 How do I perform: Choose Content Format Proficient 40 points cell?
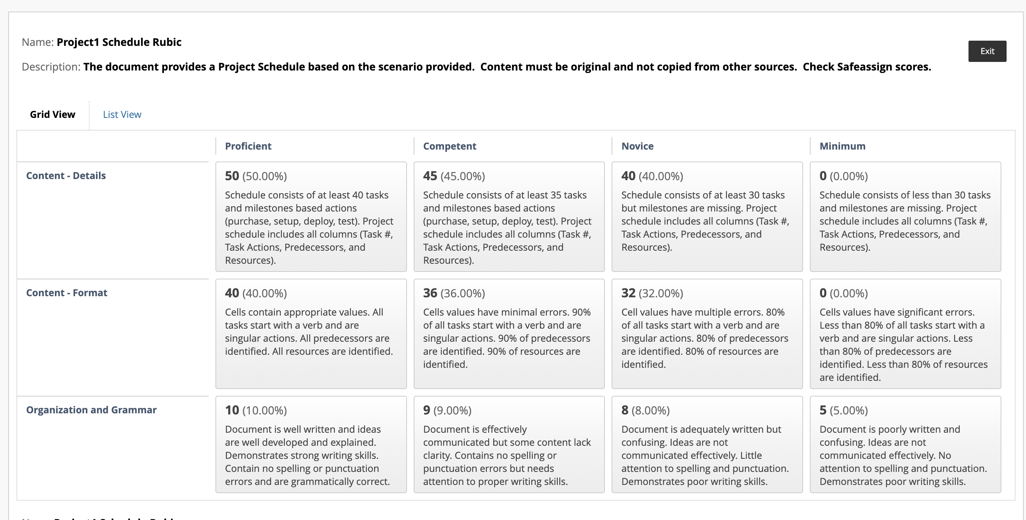[x=311, y=334]
